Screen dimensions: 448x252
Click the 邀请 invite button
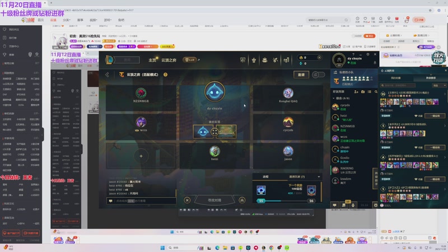[301, 74]
